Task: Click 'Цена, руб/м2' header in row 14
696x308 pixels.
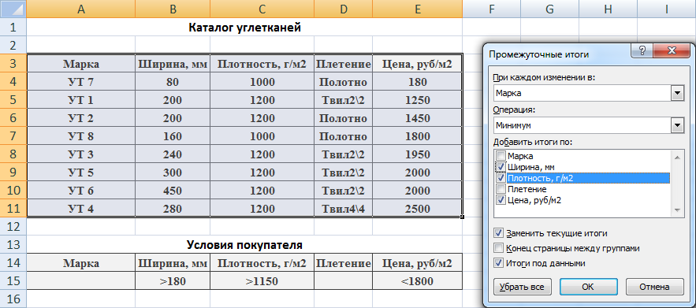Action: coord(417,263)
